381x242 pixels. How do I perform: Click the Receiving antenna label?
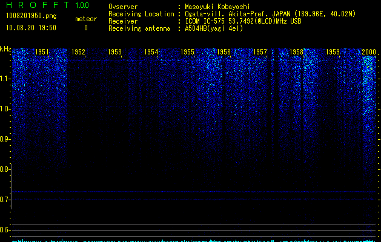[139, 28]
